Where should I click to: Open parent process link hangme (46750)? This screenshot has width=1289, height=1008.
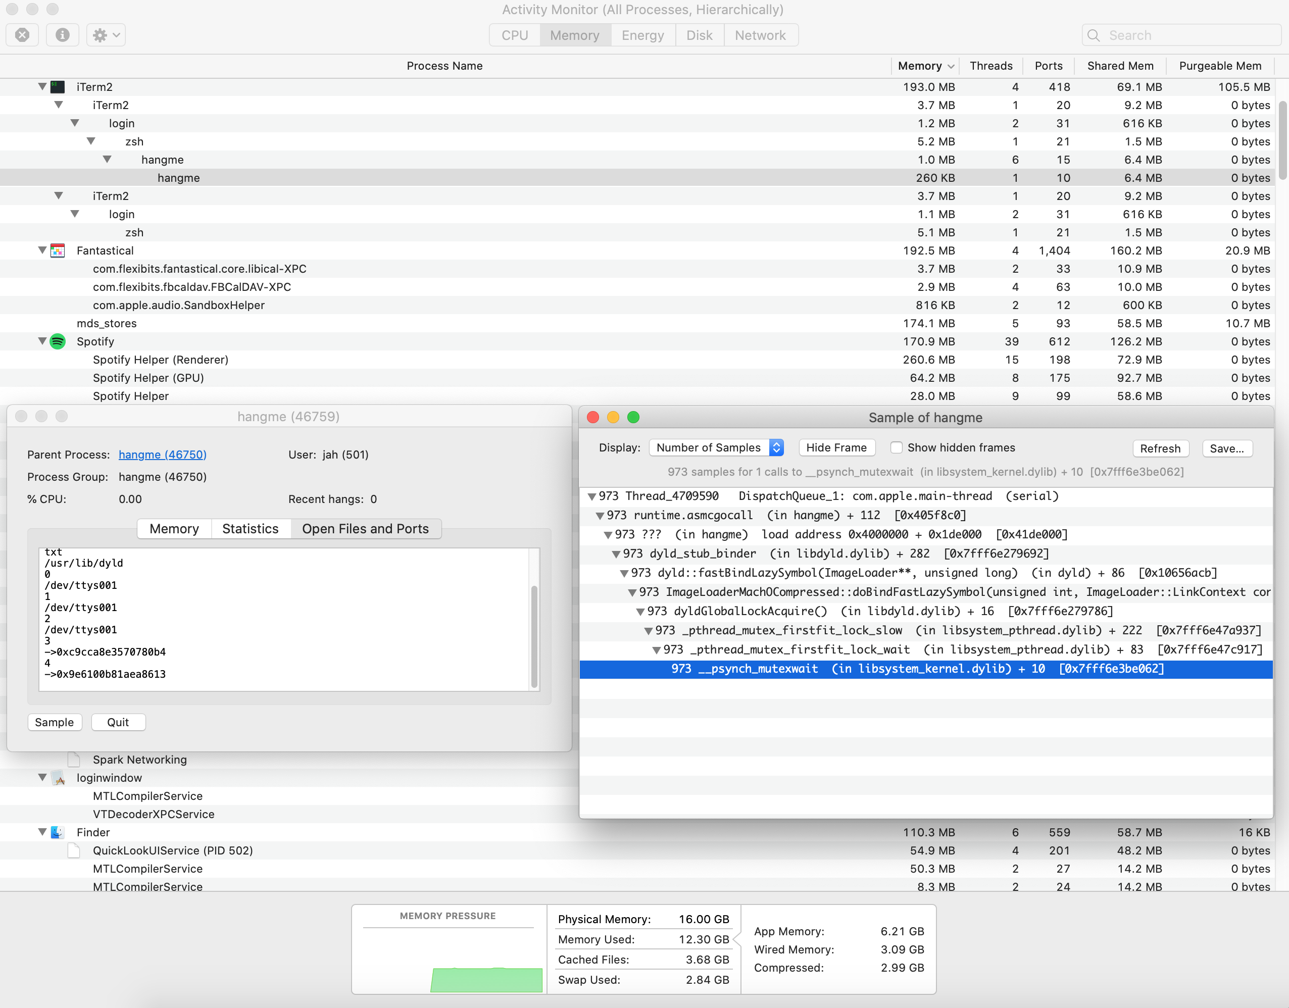162,455
